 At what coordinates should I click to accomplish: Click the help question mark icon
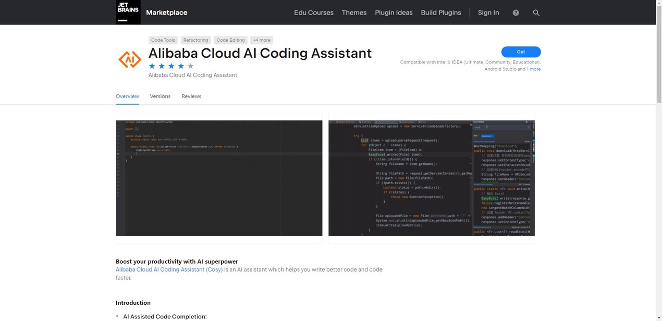click(x=515, y=12)
